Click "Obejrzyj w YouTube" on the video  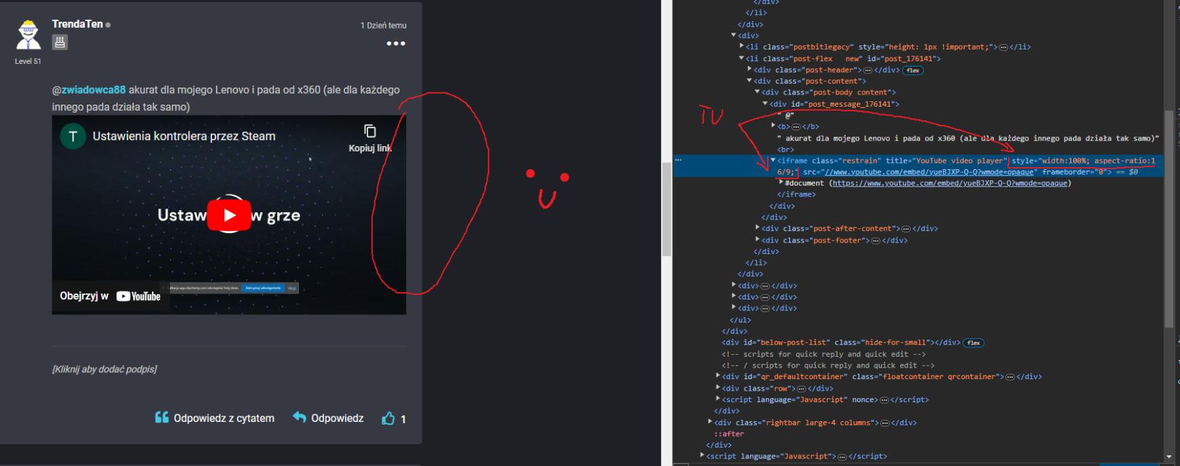(111, 296)
